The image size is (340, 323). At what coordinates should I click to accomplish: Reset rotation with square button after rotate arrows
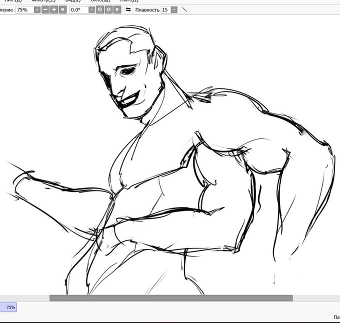click(x=117, y=10)
